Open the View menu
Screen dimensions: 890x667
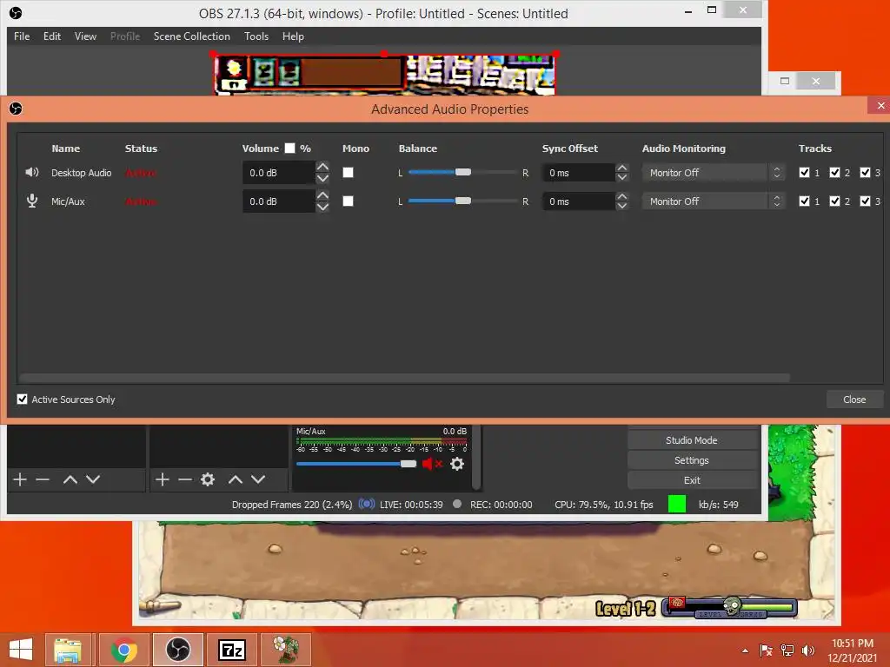click(x=85, y=36)
